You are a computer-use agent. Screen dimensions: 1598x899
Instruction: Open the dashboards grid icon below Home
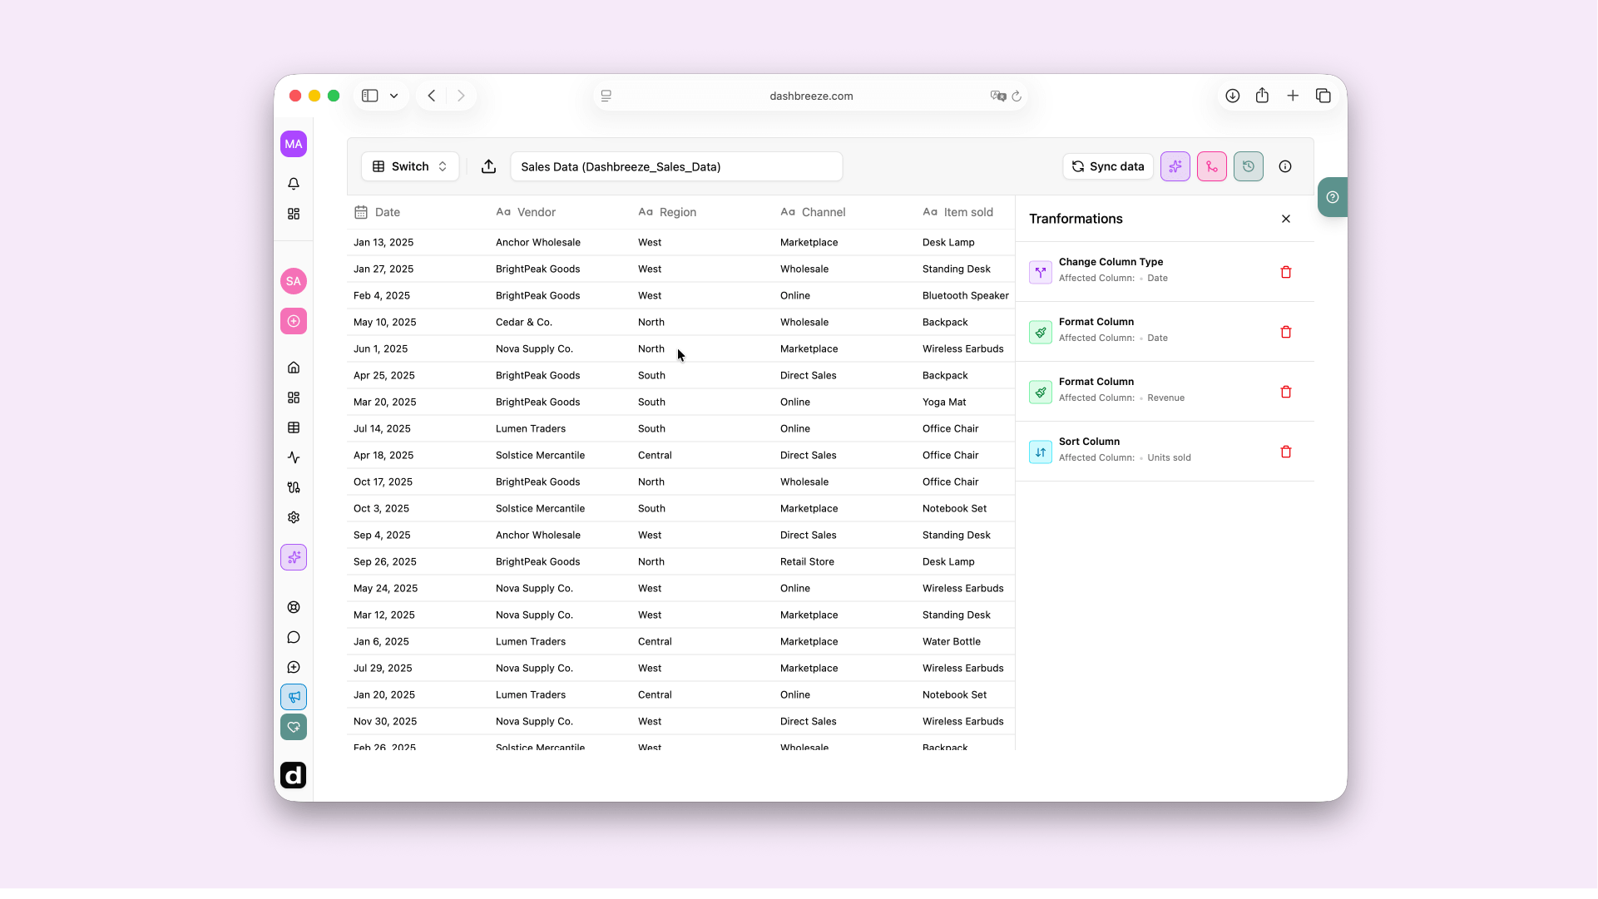coord(294,398)
